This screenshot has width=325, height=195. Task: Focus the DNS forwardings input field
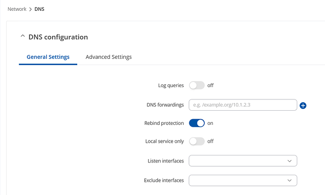(243, 105)
